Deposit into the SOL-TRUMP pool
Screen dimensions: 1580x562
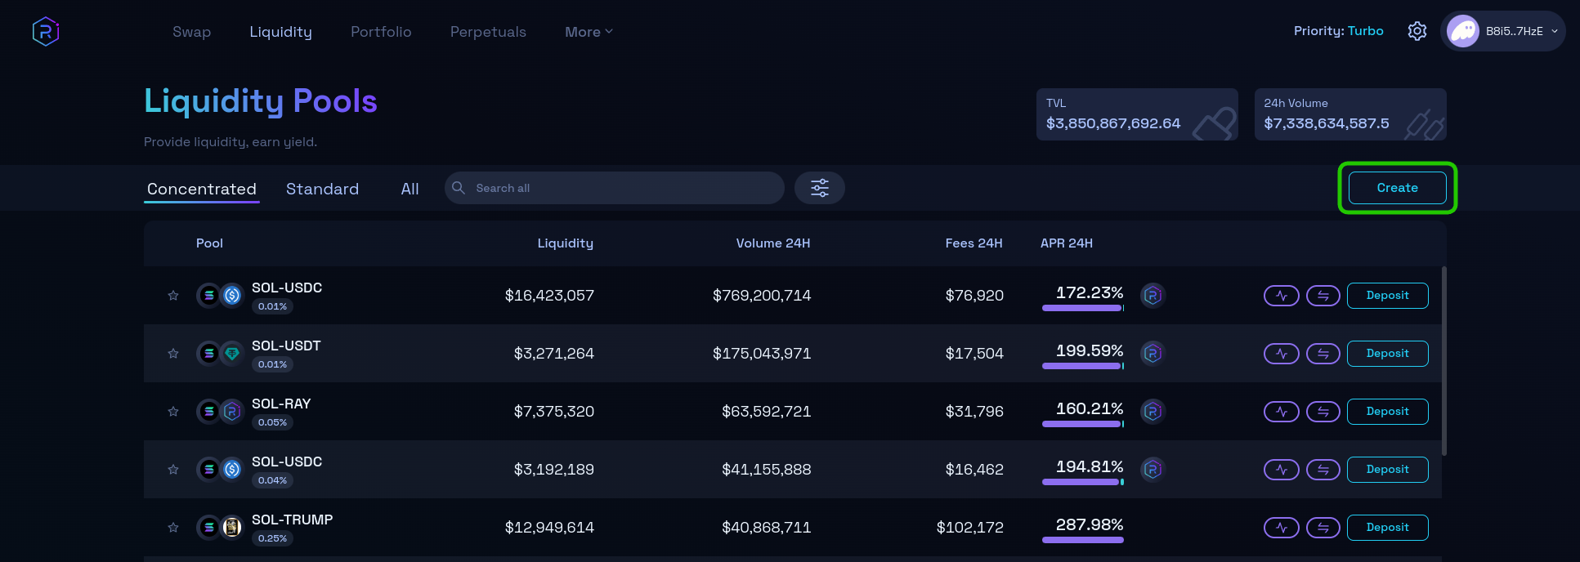click(x=1388, y=528)
